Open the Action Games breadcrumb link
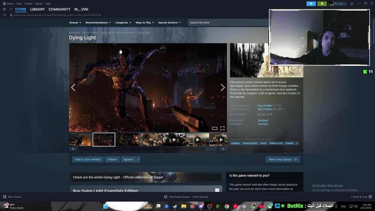The width and height of the screenshot is (375, 211). [x=90, y=33]
